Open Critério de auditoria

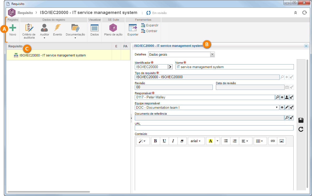coord(29,31)
